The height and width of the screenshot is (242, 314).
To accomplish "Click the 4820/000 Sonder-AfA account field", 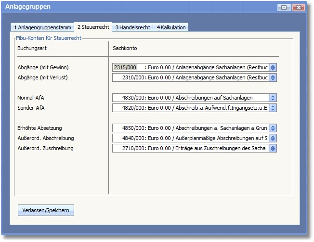I will pyautogui.click(x=190, y=108).
